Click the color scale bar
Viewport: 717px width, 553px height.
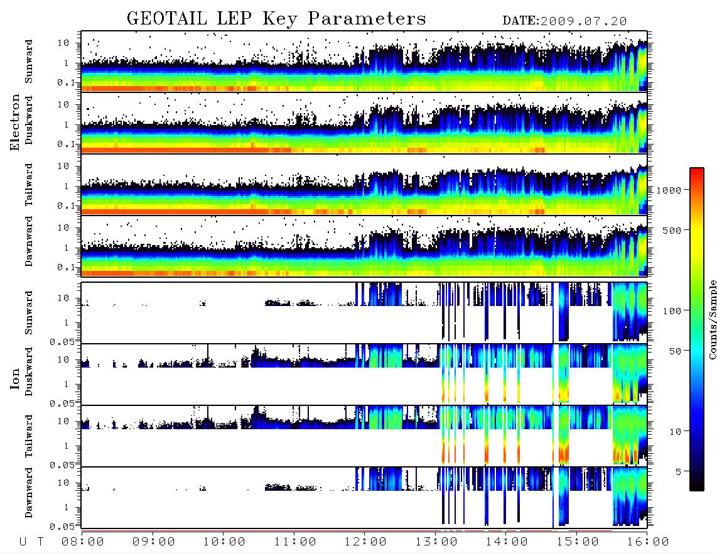pos(696,329)
